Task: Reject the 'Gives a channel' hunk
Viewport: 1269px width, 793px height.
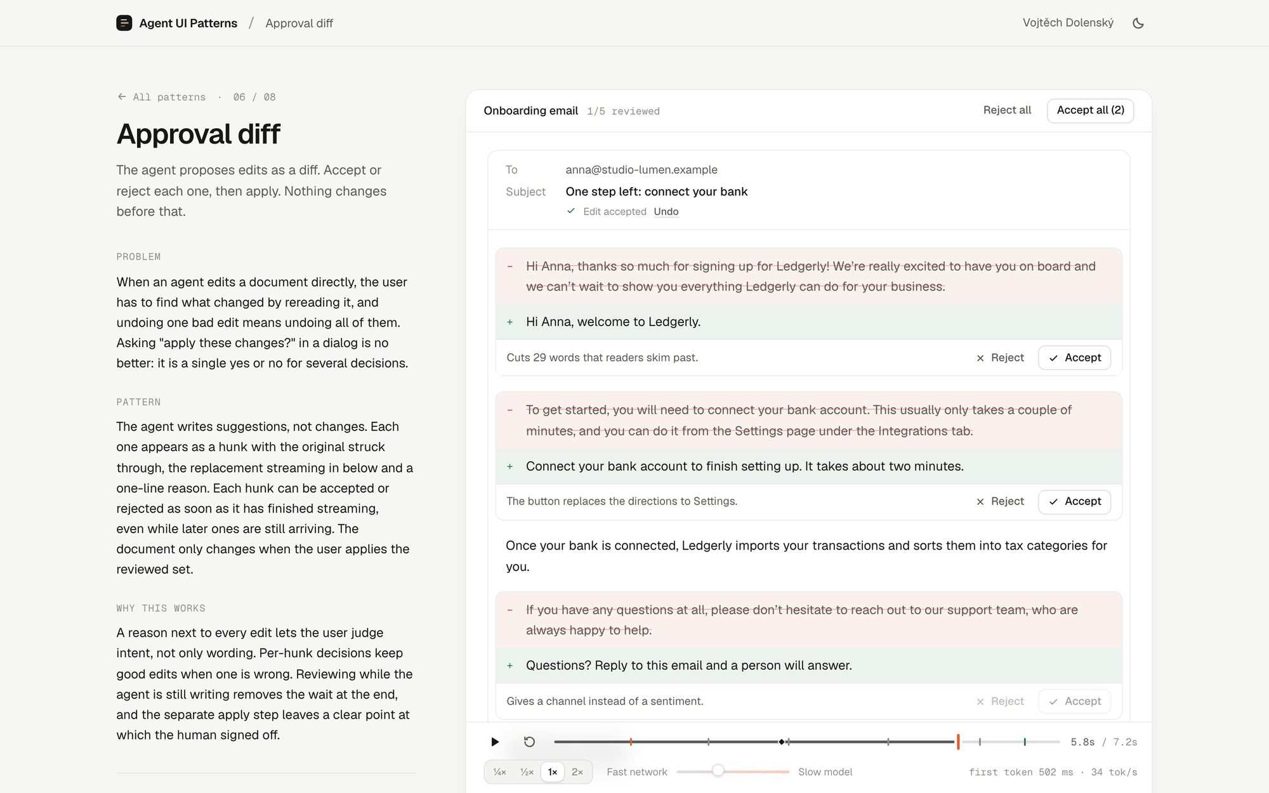Action: pos(1000,701)
